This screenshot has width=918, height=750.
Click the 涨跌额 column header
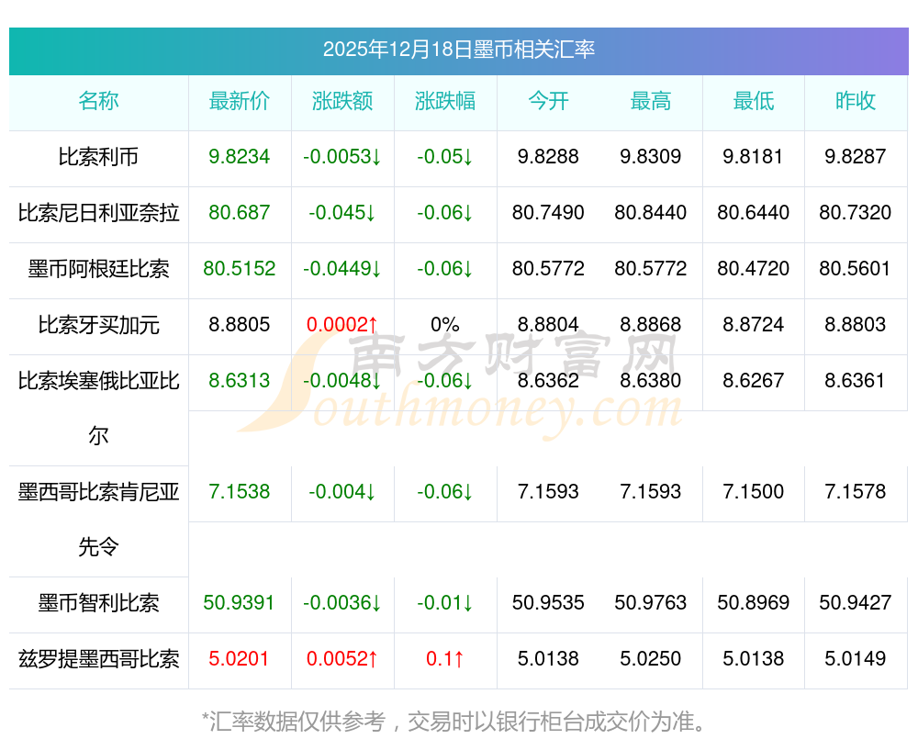(x=342, y=102)
